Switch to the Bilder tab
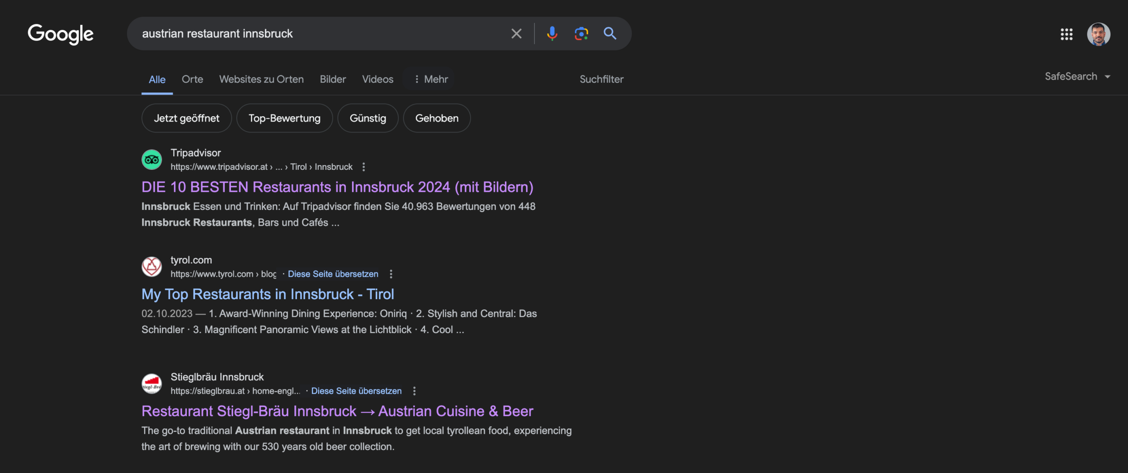This screenshot has width=1128, height=473. coord(333,79)
